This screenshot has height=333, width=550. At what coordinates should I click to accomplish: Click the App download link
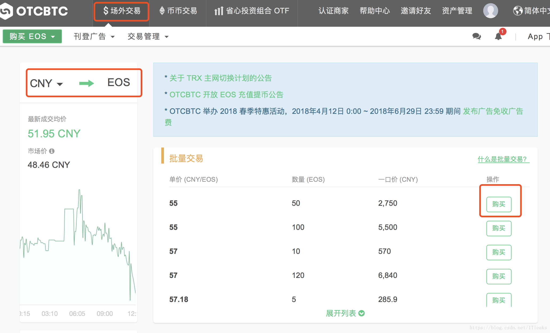[x=538, y=36]
